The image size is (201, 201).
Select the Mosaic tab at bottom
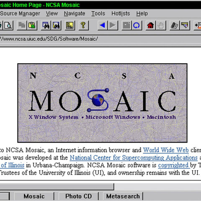[x=34, y=196]
